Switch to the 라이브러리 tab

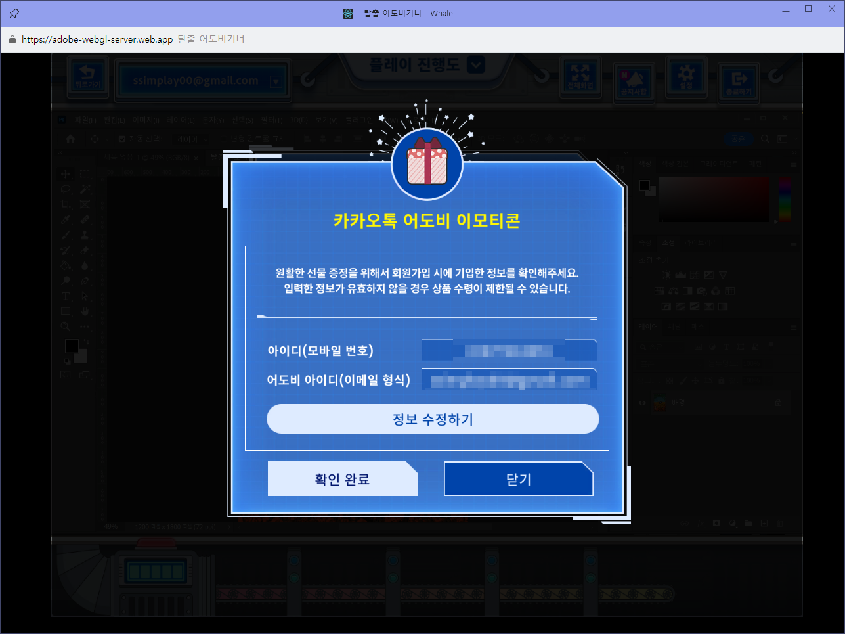[x=701, y=242]
